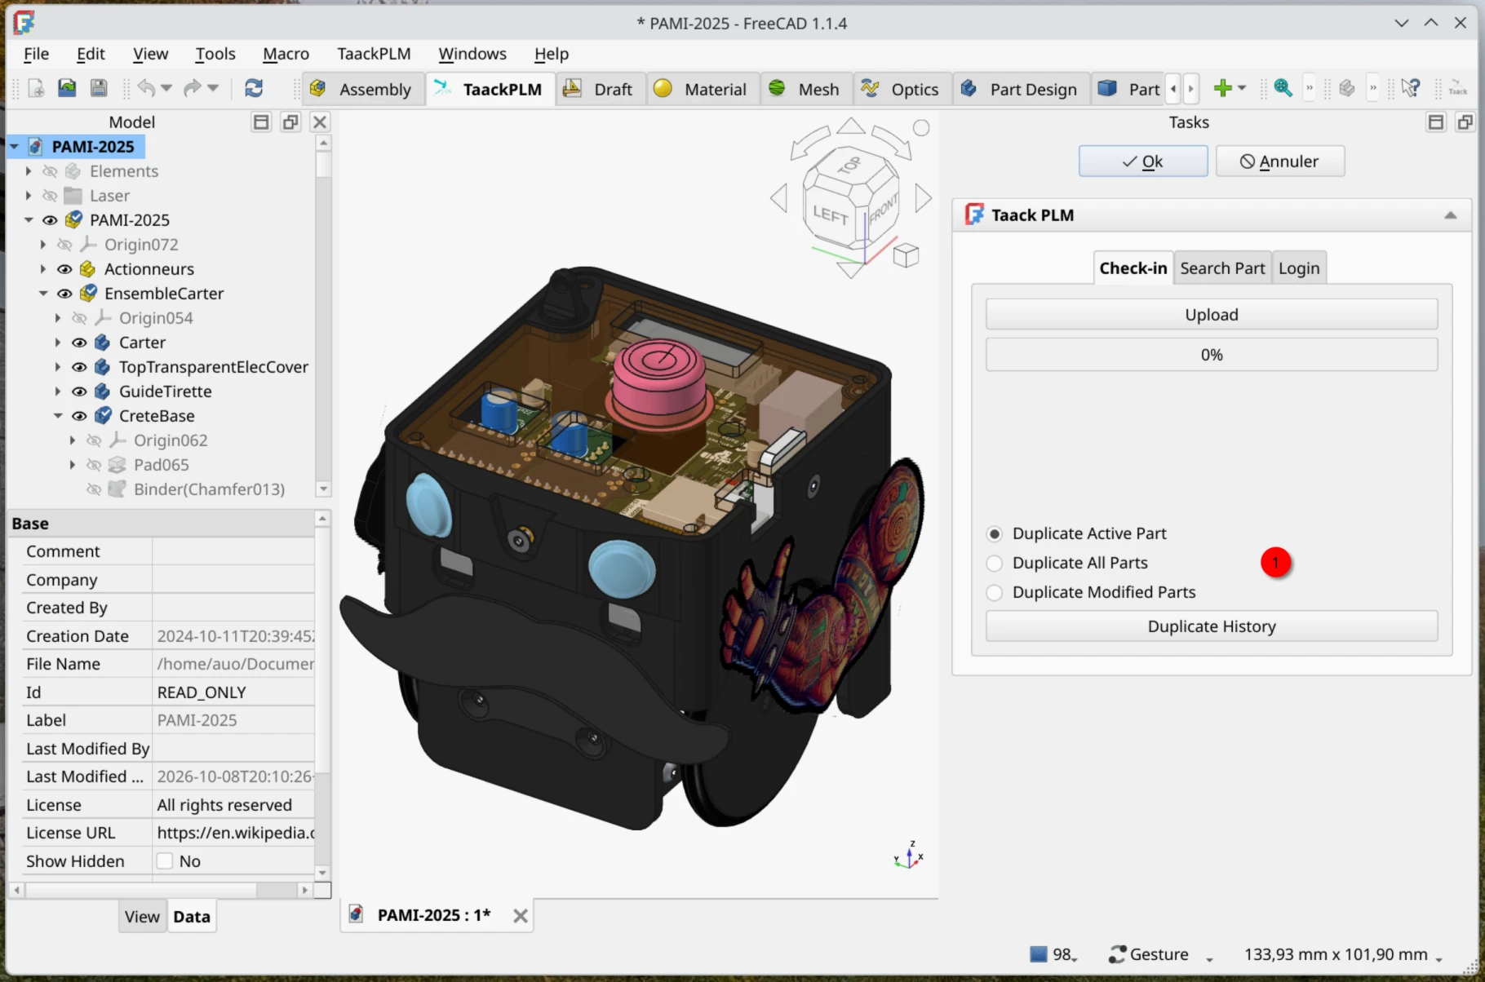Image resolution: width=1485 pixels, height=982 pixels.
Task: Rotate view using navigation cube TOP face
Action: [x=849, y=166]
